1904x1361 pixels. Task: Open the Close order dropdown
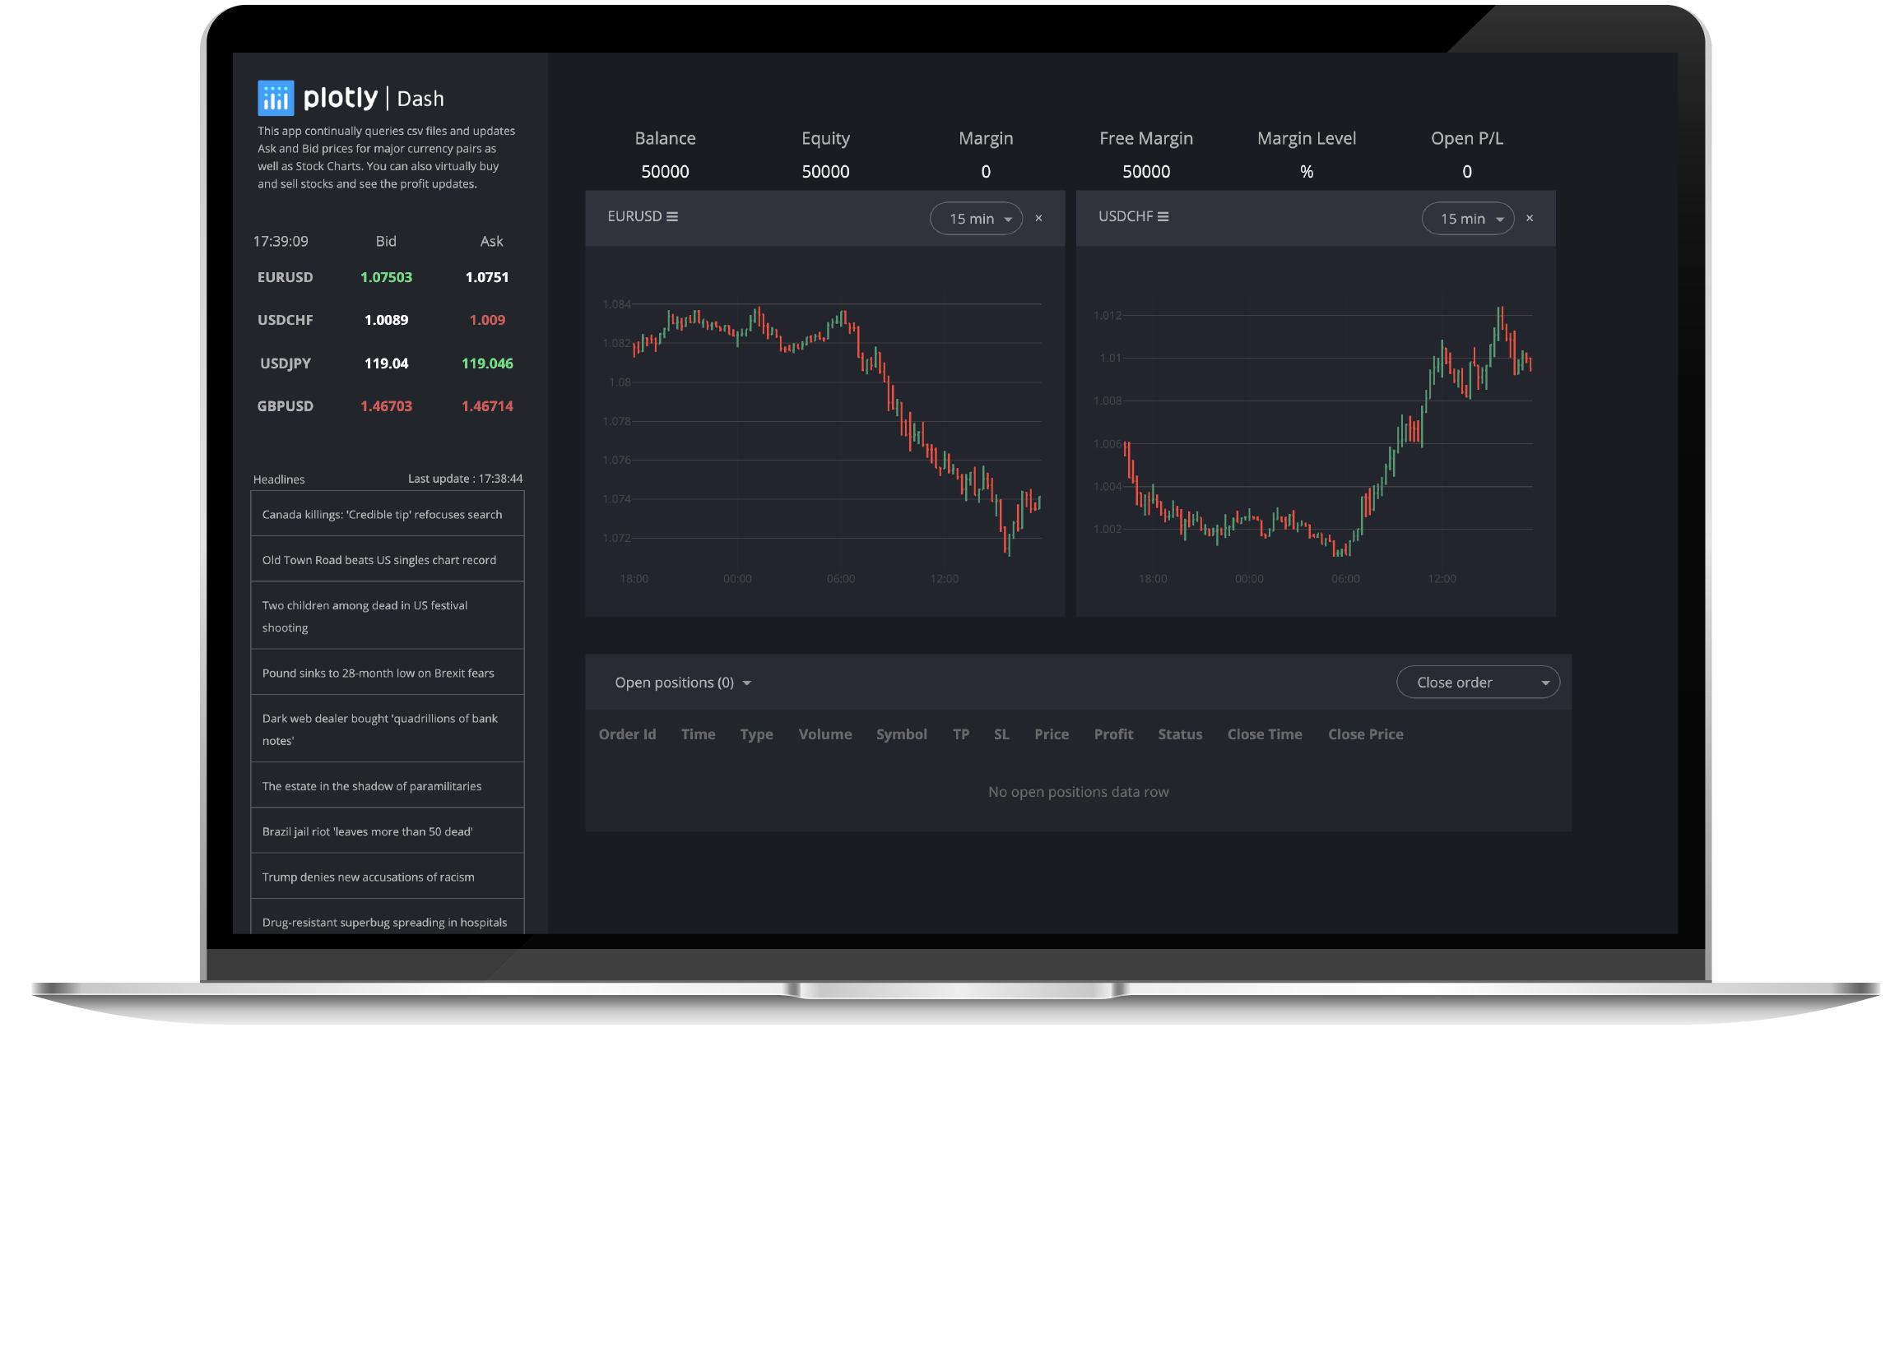[x=1477, y=683]
